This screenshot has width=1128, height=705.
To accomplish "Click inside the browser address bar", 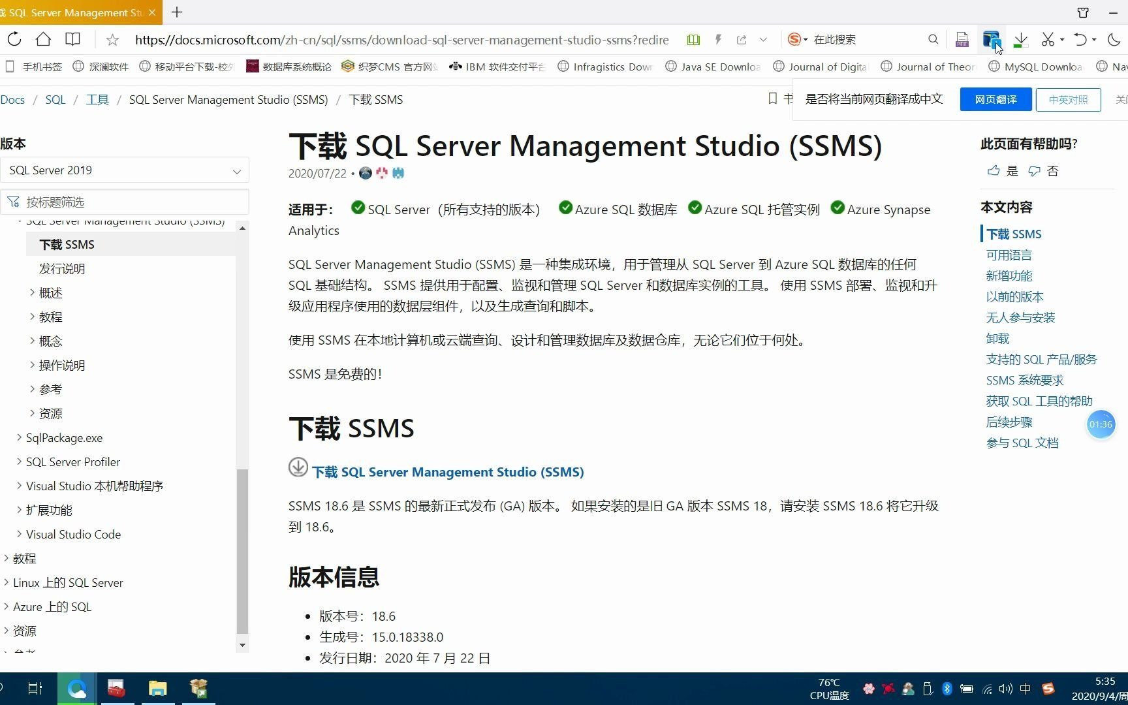I will click(401, 39).
